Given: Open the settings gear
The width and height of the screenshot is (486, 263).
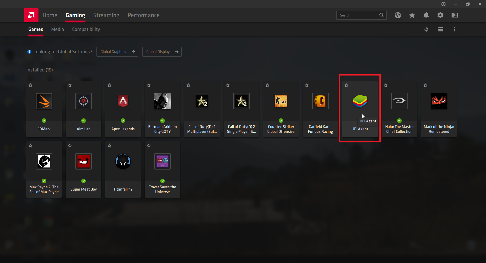Looking at the screenshot, I should 440,15.
